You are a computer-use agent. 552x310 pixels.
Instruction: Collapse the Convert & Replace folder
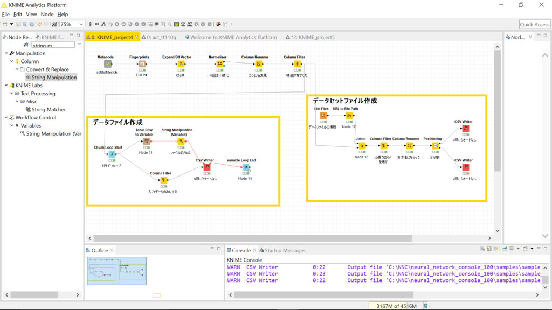coord(17,69)
